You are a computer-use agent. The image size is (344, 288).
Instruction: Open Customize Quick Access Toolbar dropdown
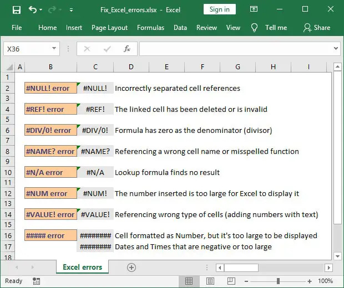coord(71,10)
